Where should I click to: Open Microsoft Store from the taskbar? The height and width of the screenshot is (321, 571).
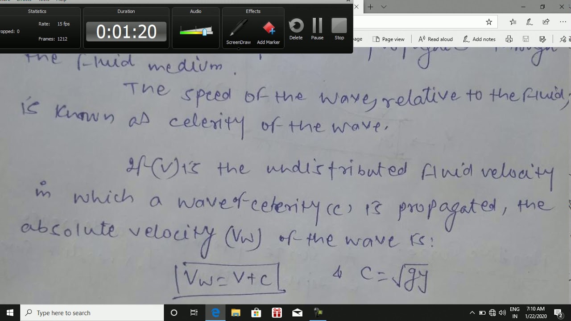[x=256, y=313]
